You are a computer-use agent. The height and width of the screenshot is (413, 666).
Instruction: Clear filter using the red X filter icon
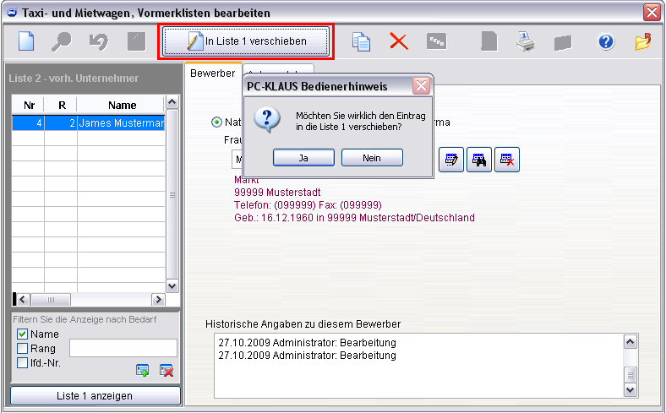pos(166,370)
